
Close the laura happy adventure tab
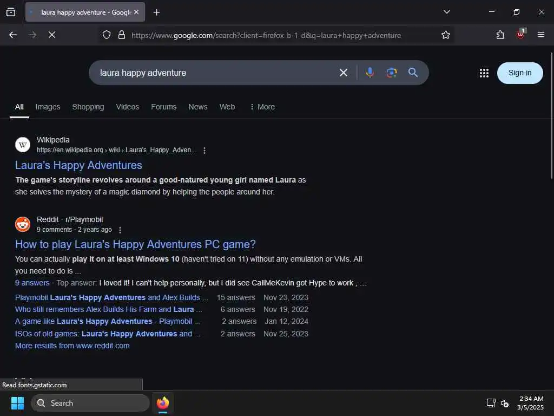(136, 12)
